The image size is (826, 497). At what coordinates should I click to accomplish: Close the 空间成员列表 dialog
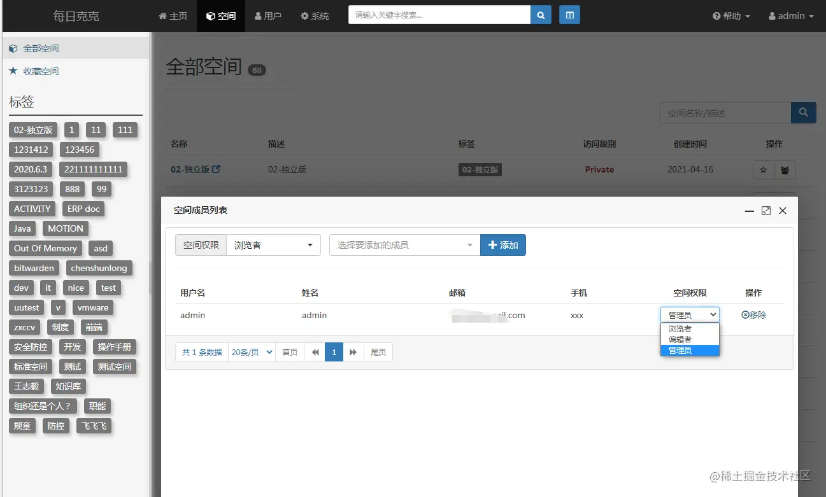tap(783, 211)
